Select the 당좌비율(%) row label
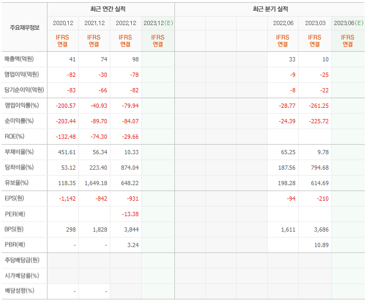This screenshot has width=368, height=301. pyautogui.click(x=19, y=168)
